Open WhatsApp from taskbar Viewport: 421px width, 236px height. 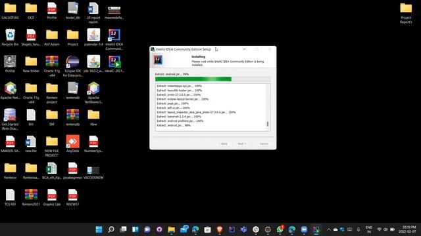coord(280,229)
